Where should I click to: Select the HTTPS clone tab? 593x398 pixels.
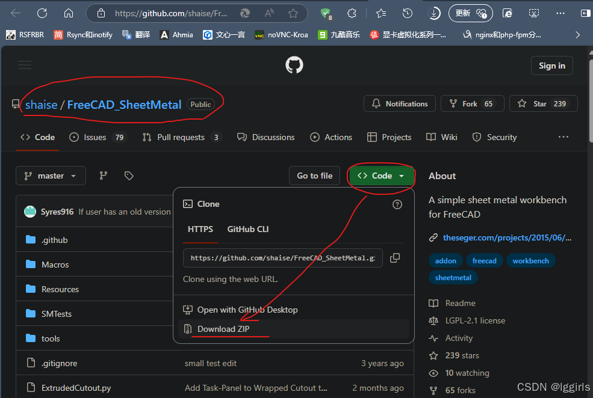200,229
